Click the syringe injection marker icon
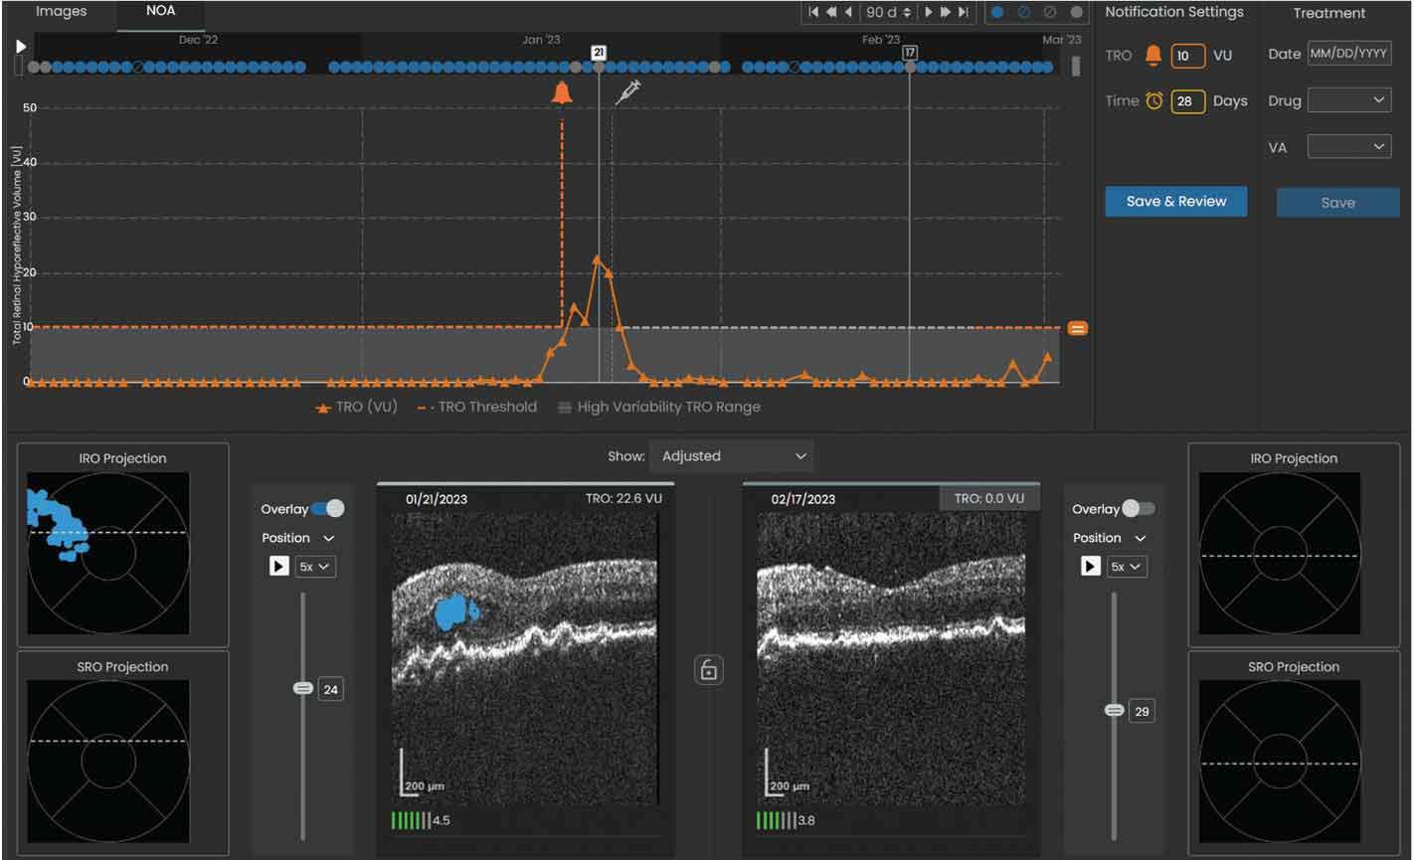Viewport: 1414px width, 860px height. tap(628, 92)
